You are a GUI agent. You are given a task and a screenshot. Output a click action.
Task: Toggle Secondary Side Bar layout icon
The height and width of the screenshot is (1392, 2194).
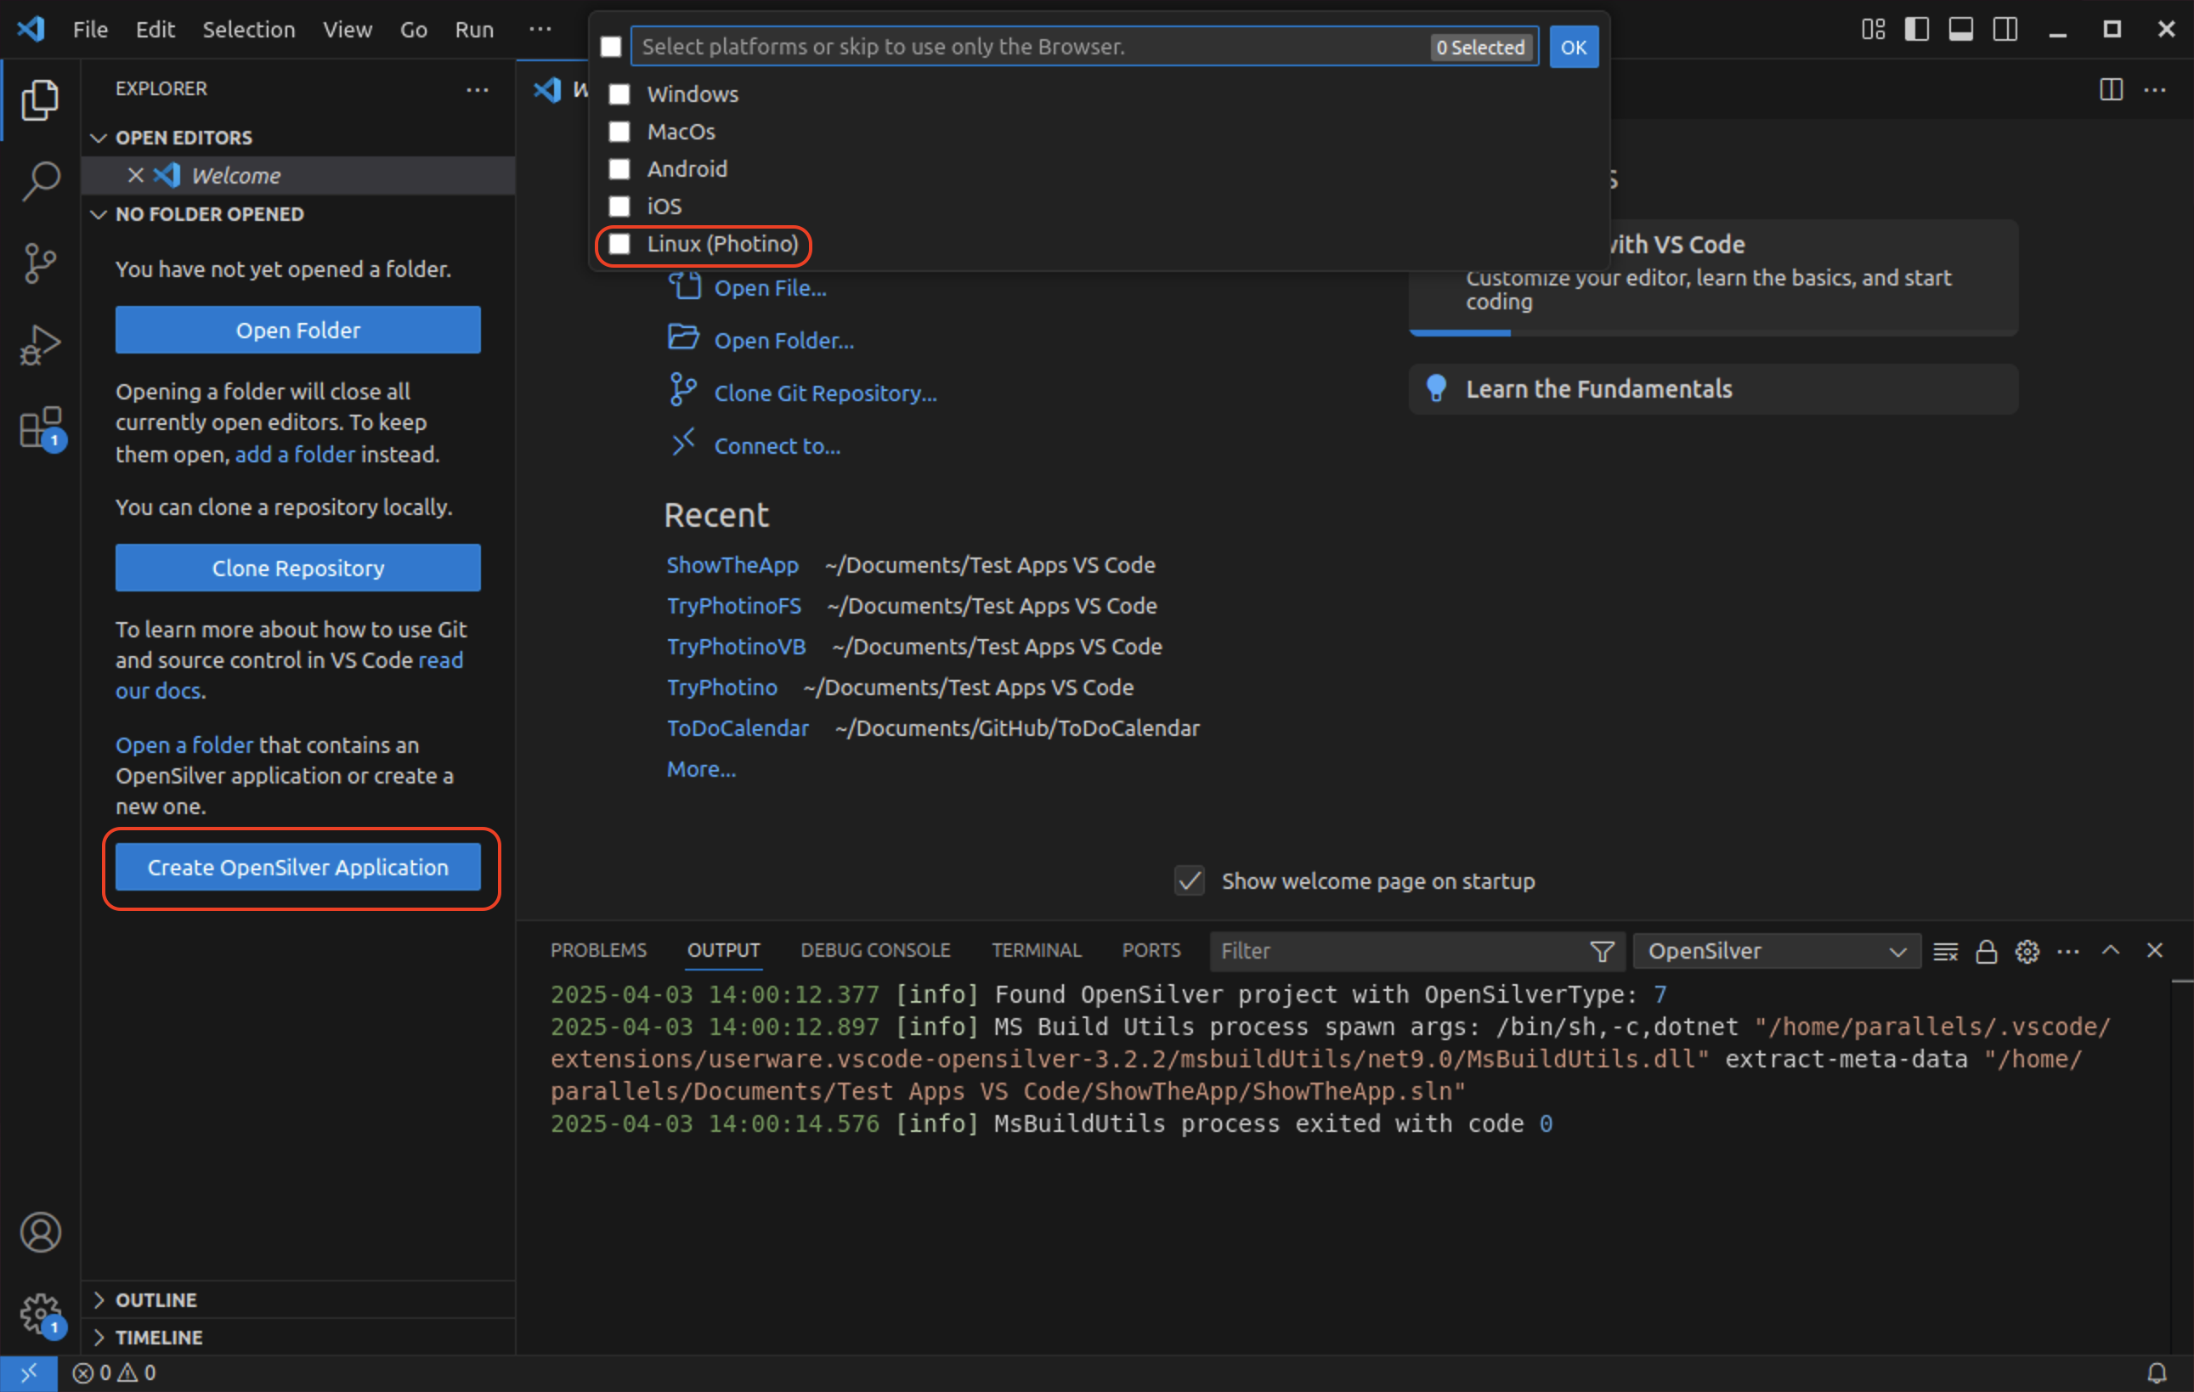click(x=2005, y=29)
